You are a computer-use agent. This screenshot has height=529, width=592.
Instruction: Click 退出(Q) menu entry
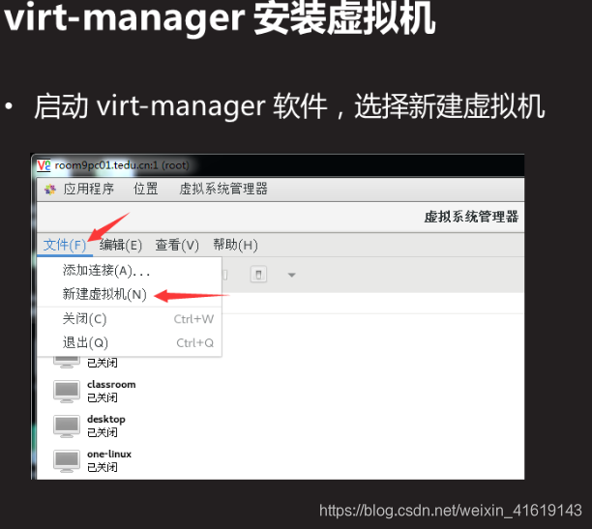[129, 342]
